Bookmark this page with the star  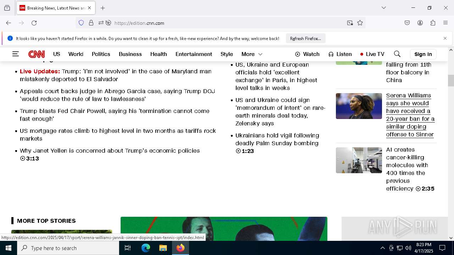[360, 23]
